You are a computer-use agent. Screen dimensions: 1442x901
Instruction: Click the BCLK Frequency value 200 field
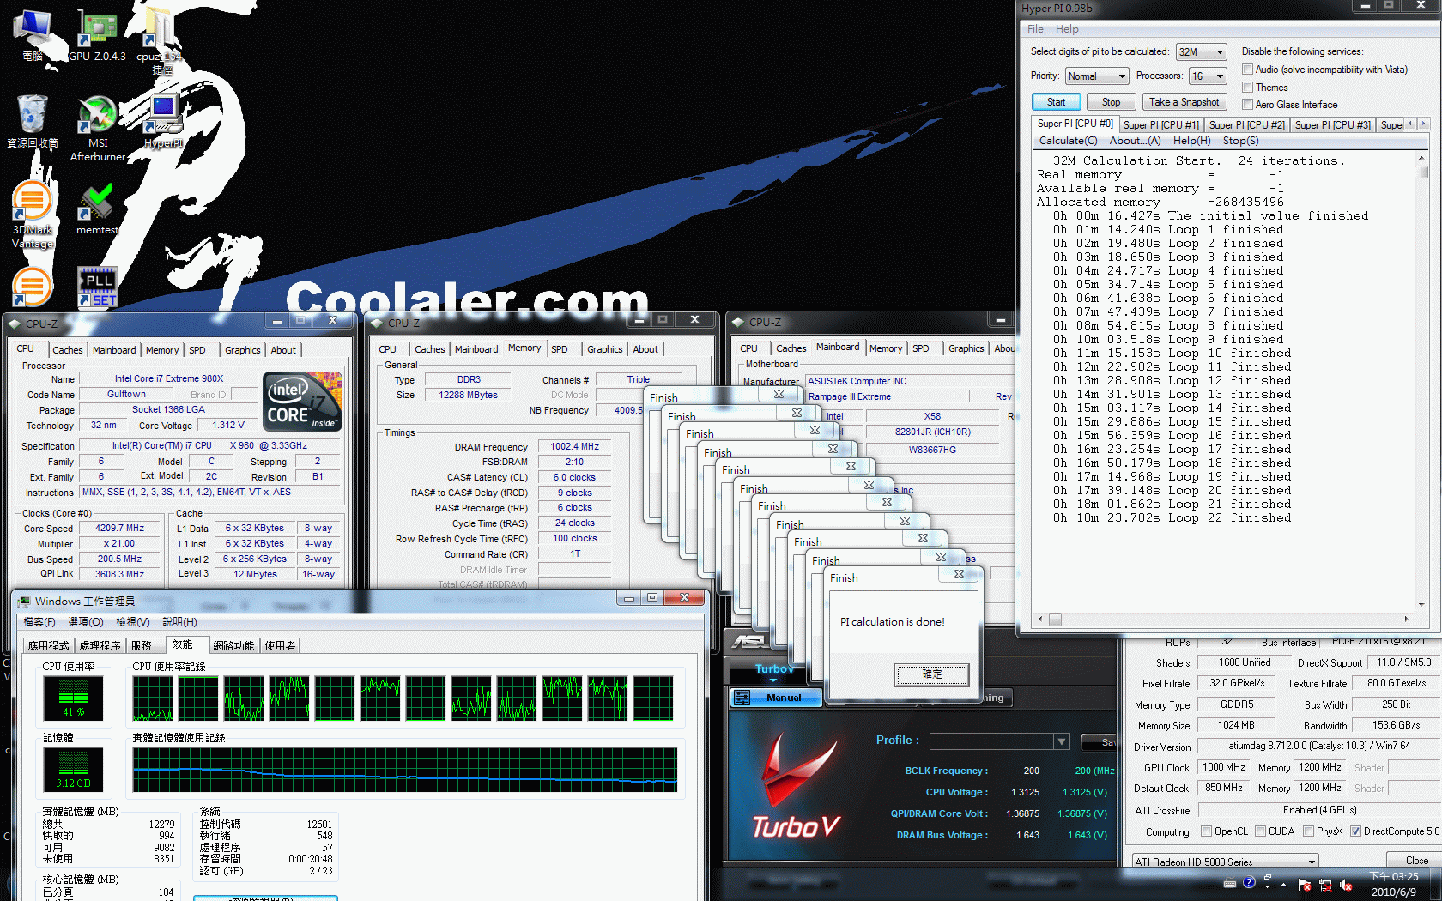pos(1031,771)
